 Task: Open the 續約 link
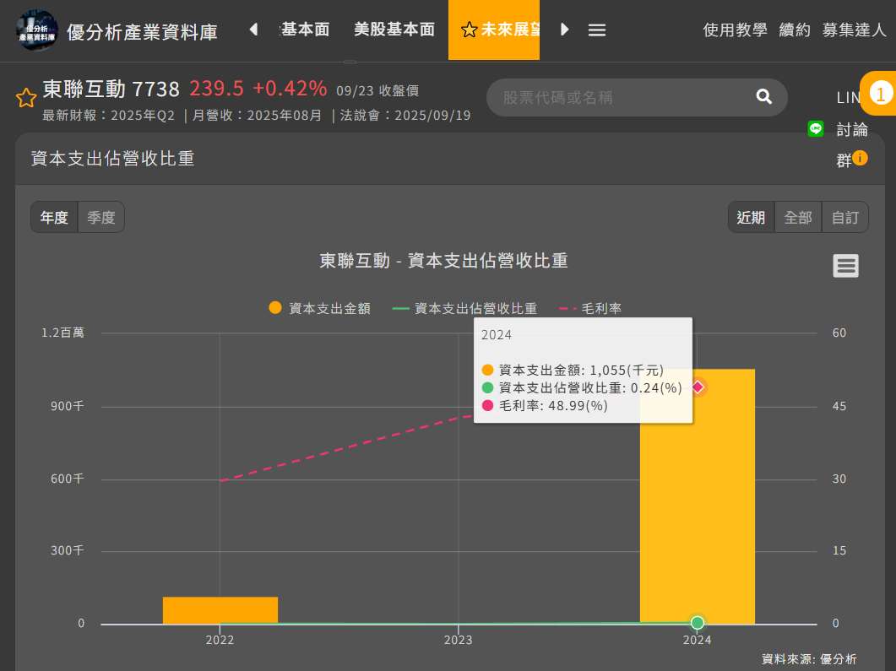coord(795,30)
